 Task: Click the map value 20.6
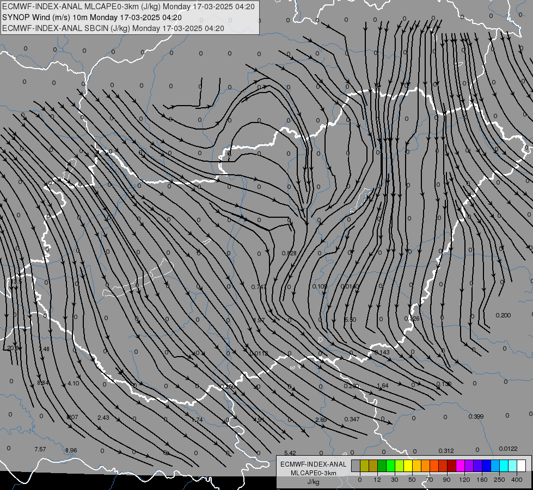coord(13,348)
